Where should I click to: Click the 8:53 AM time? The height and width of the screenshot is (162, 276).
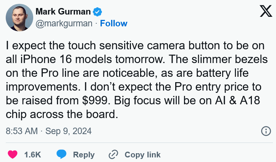pos(22,131)
